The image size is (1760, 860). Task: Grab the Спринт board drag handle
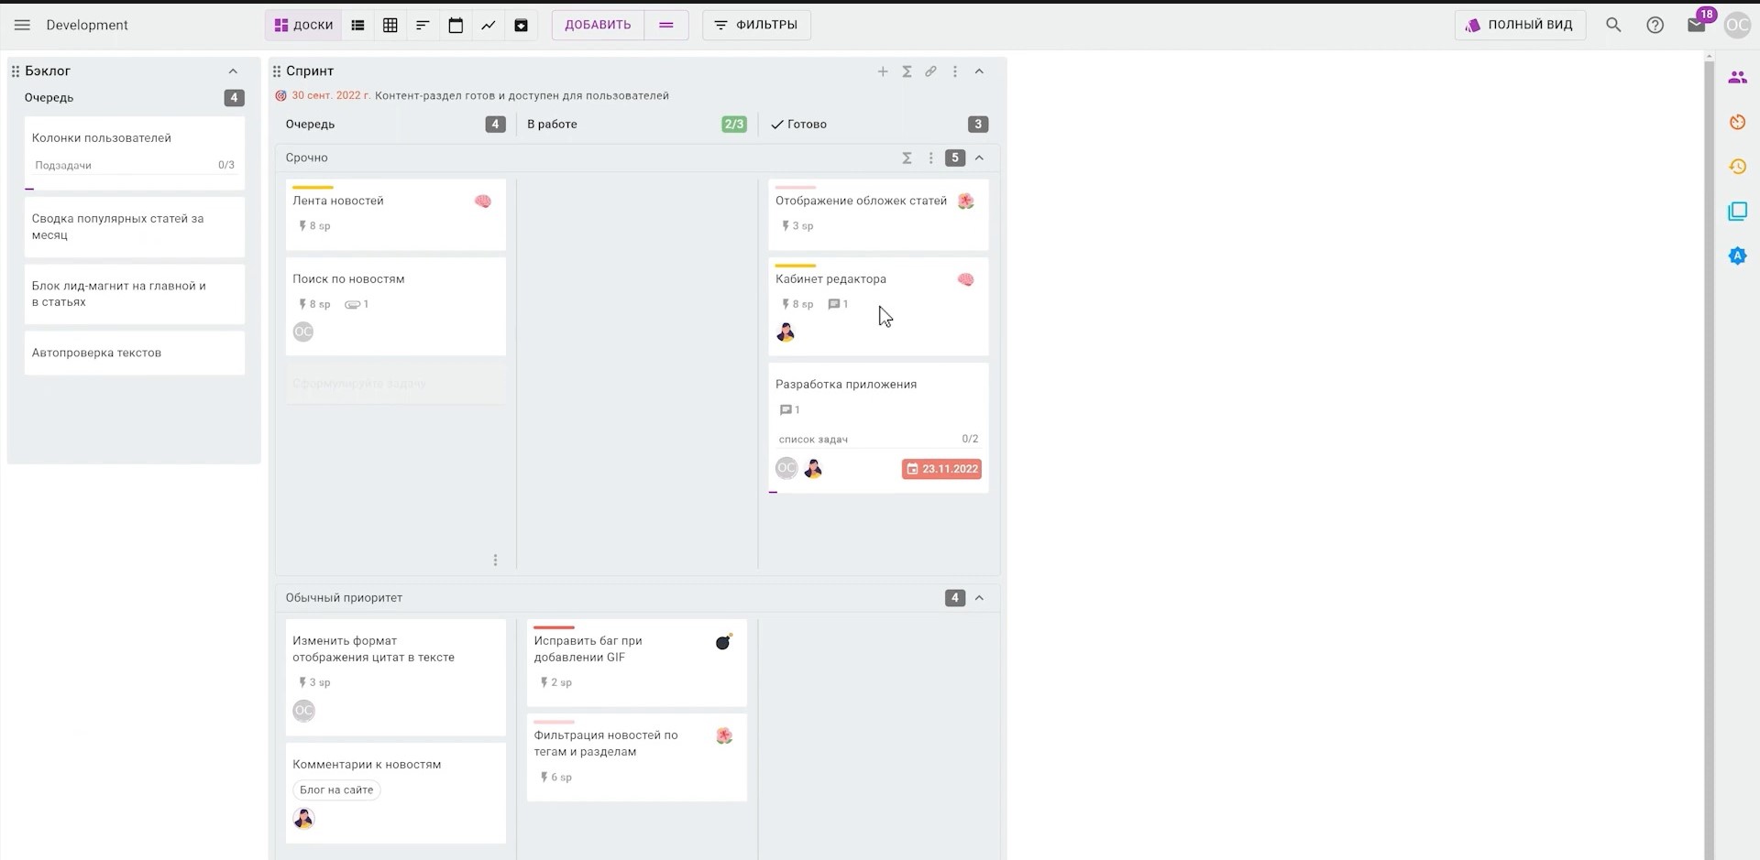pyautogui.click(x=276, y=71)
